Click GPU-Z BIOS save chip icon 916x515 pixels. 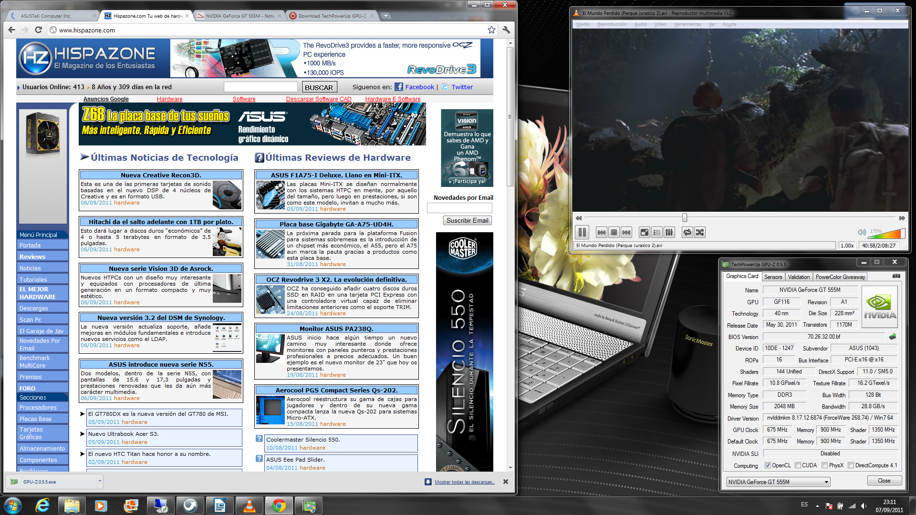[x=893, y=337]
